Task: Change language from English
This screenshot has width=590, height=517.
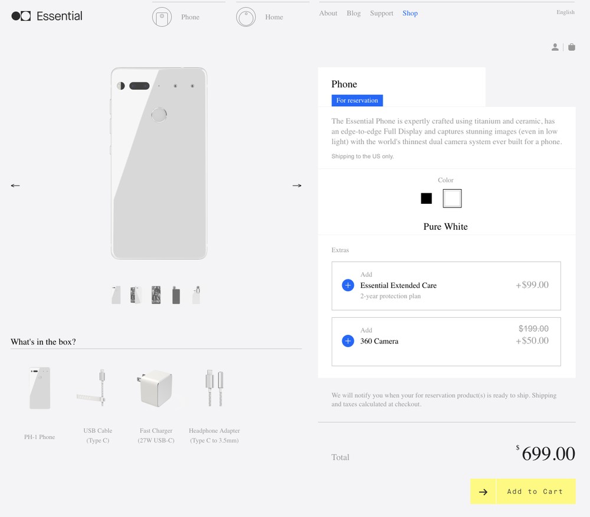Action: (x=566, y=12)
